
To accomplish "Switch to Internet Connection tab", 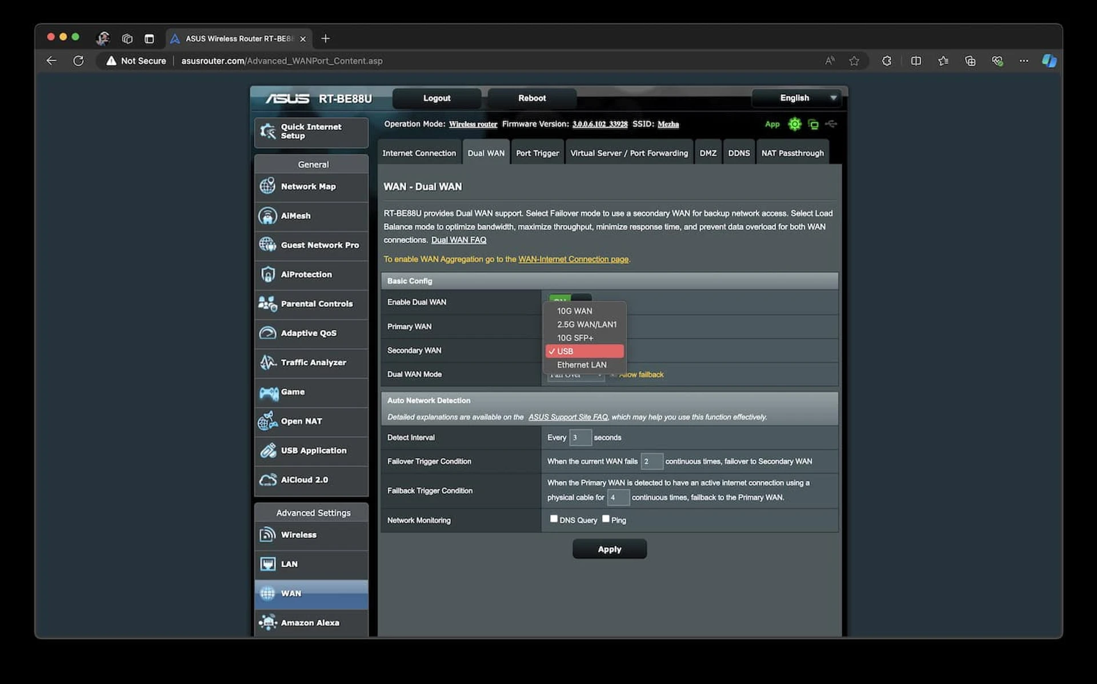I will [x=419, y=153].
